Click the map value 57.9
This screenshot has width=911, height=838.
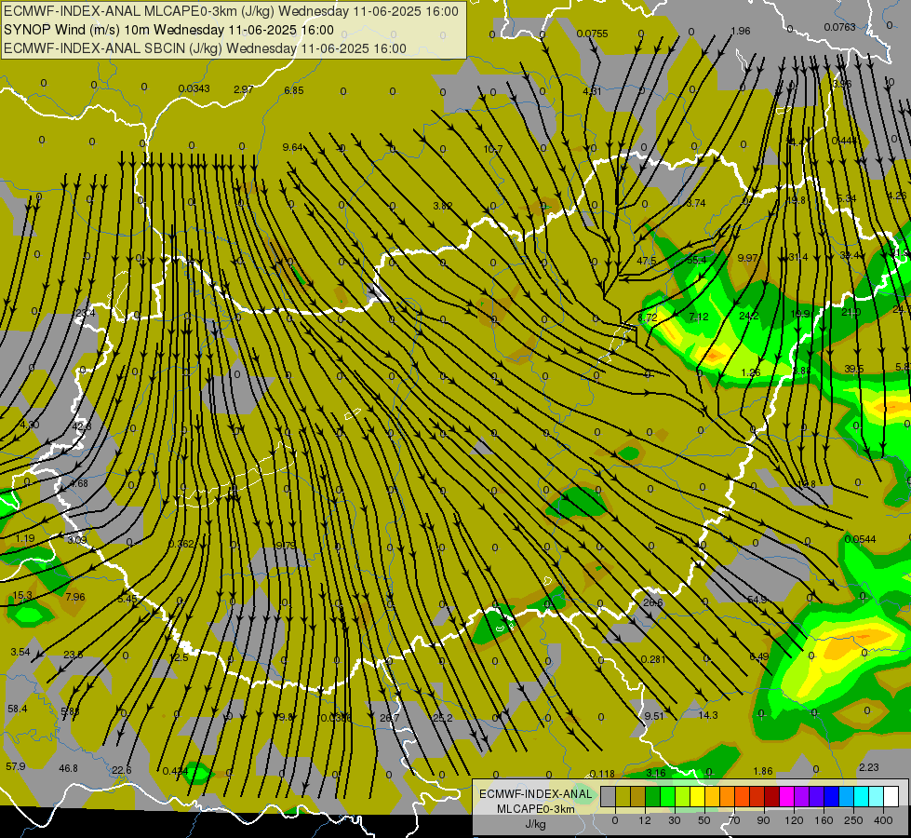(x=16, y=766)
